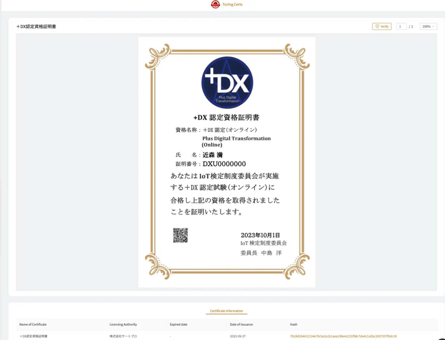Click the +DX circular logo on certificate
The width and height of the screenshot is (445, 340).
click(x=227, y=82)
